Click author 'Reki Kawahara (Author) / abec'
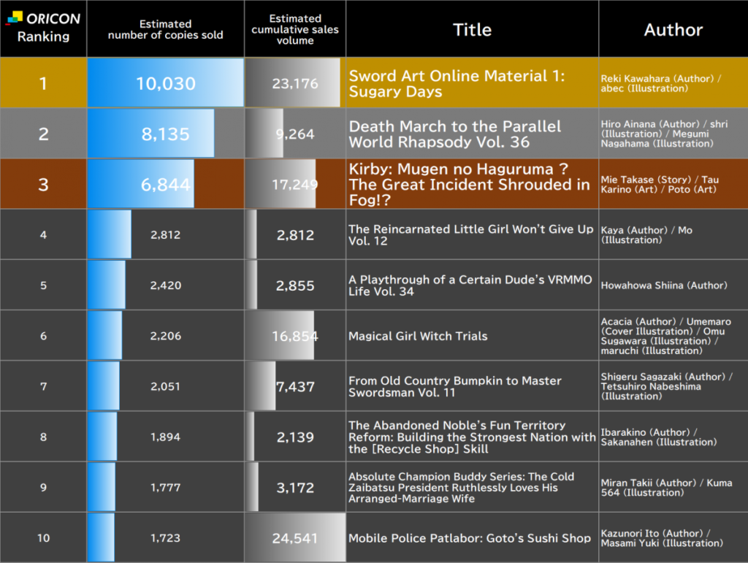The height and width of the screenshot is (563, 748). 660,83
